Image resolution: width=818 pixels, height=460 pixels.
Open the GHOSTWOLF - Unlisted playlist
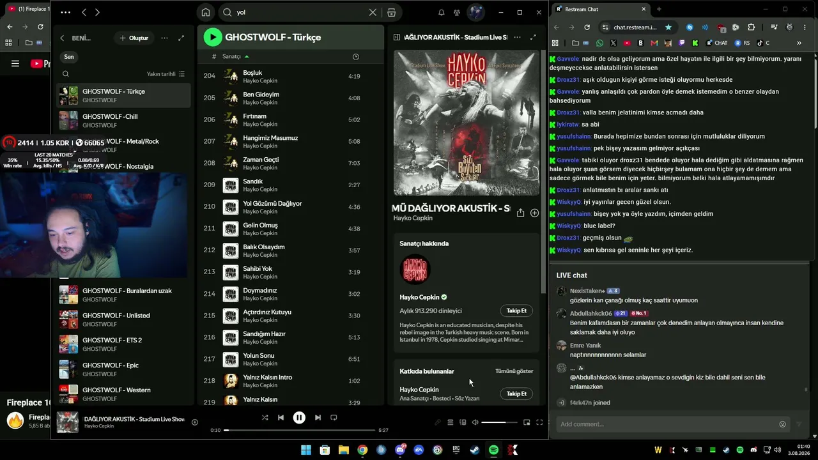(x=124, y=319)
